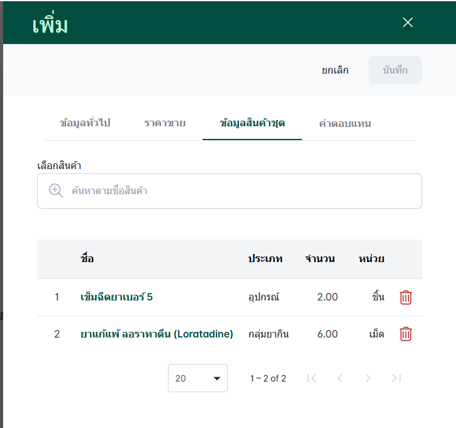Open the ราคาขาย tab

click(x=165, y=123)
